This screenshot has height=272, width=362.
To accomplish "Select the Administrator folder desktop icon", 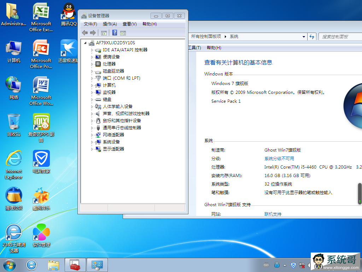I will point(14,11).
